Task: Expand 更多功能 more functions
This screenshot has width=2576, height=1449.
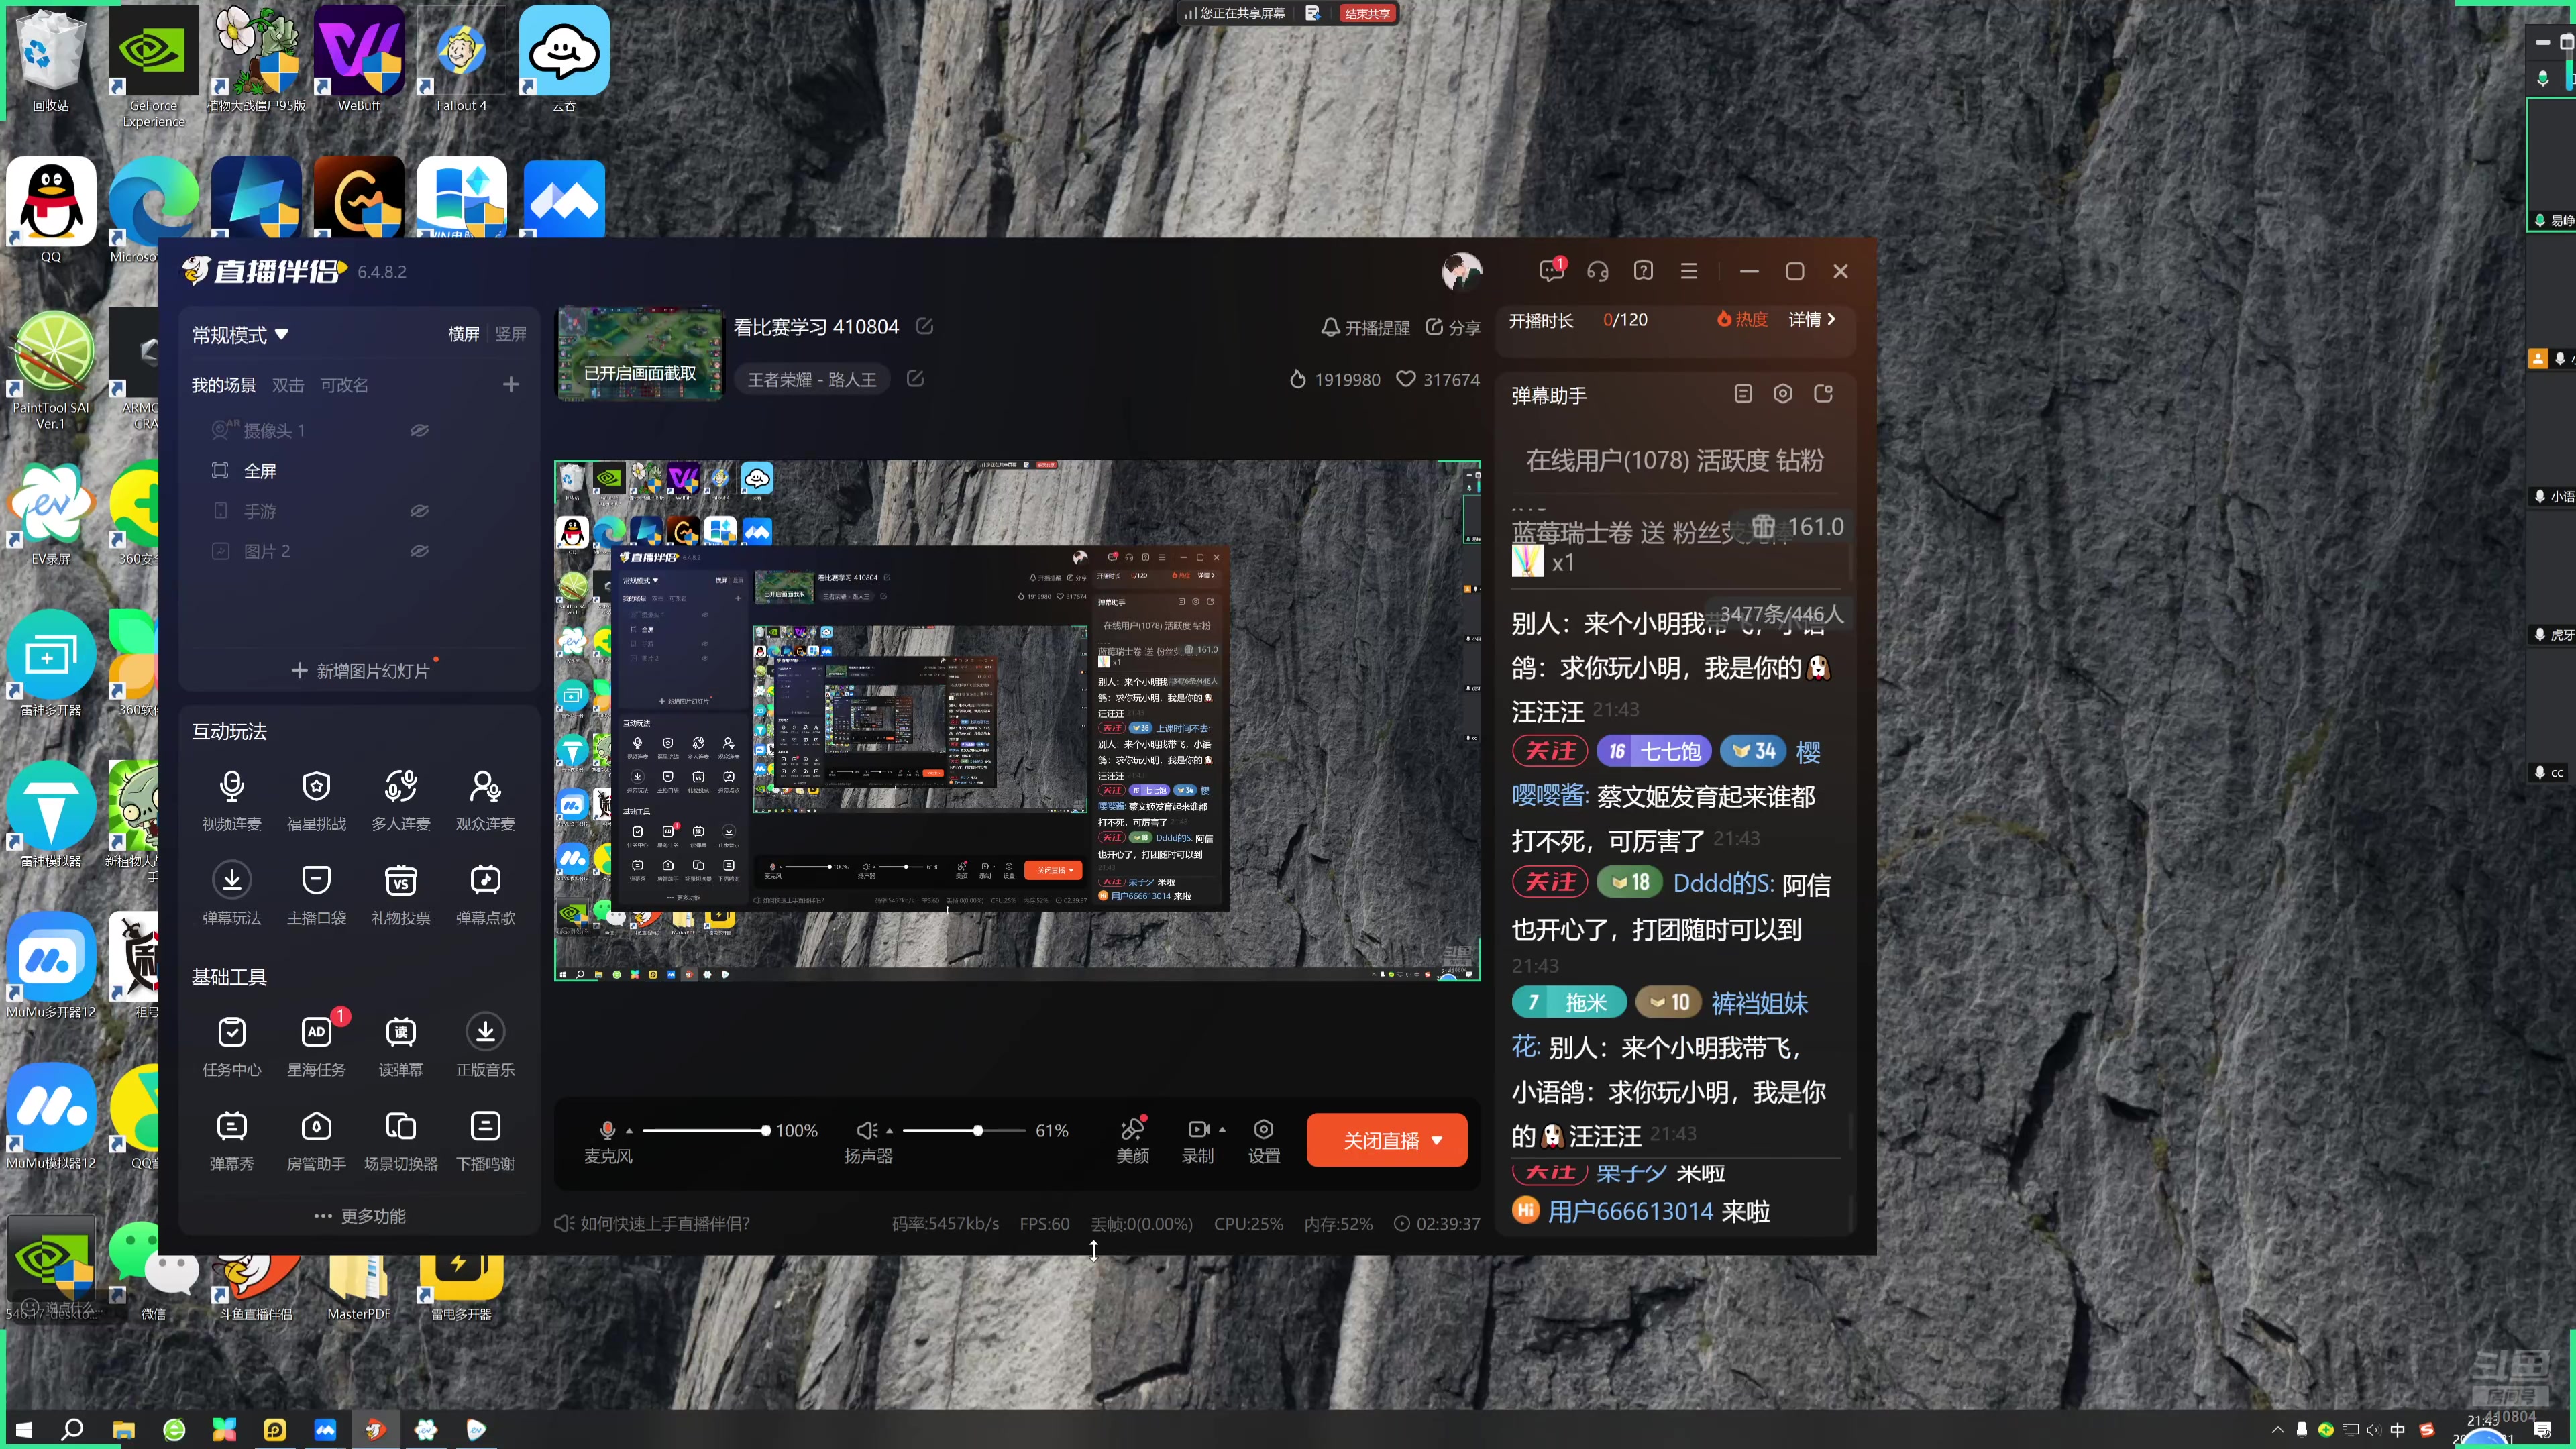Action: (x=360, y=1216)
